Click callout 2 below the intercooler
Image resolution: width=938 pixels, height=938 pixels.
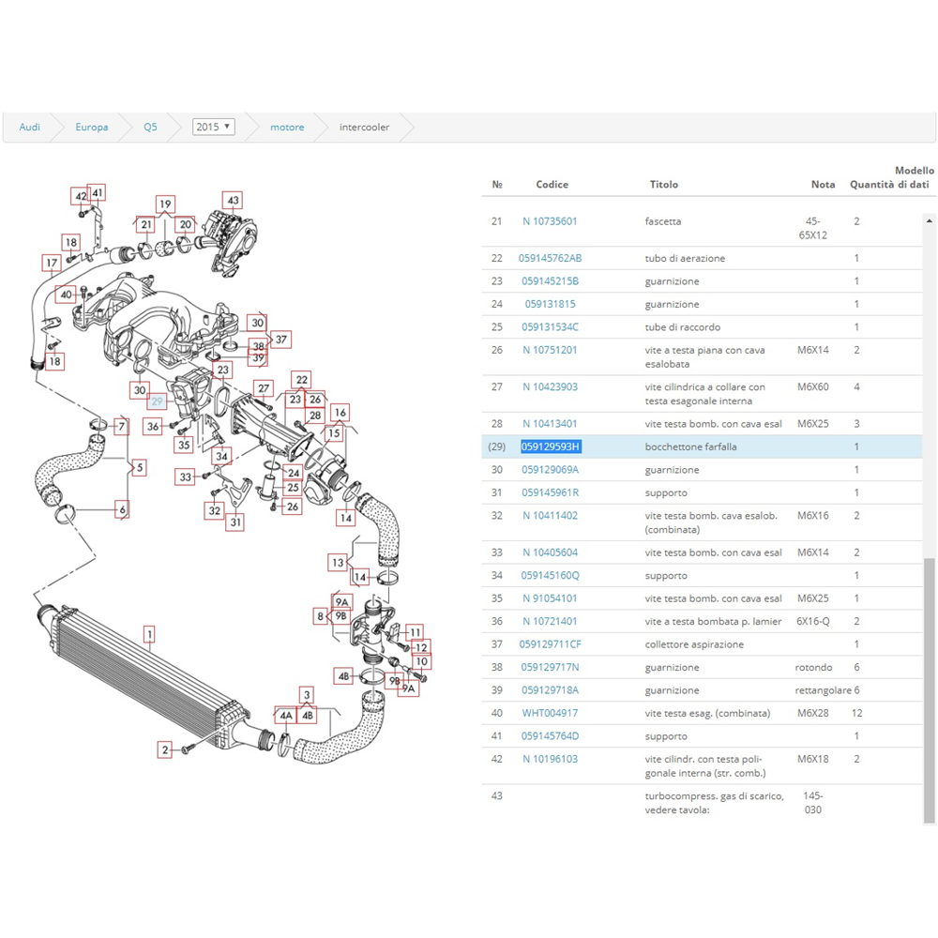point(165,749)
